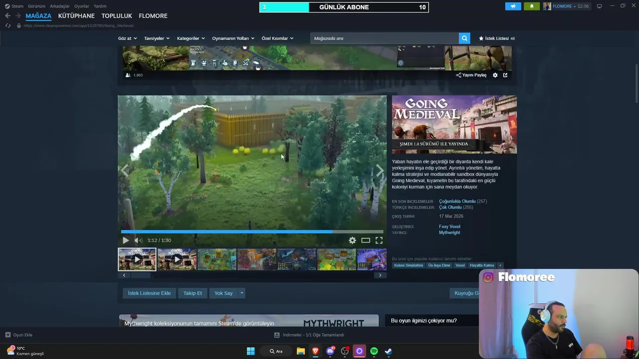Switch to the TOPLULUK tab
Screen dimensions: 639x359
(117, 16)
